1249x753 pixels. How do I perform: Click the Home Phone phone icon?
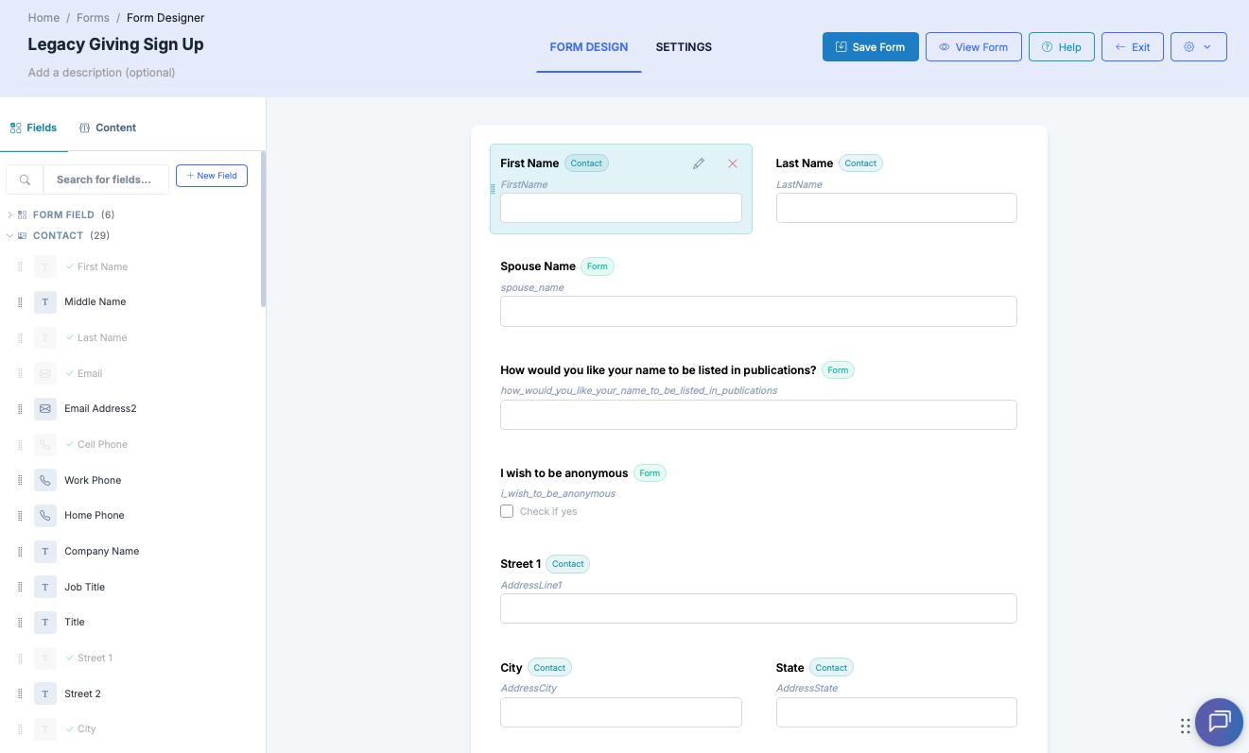point(45,516)
